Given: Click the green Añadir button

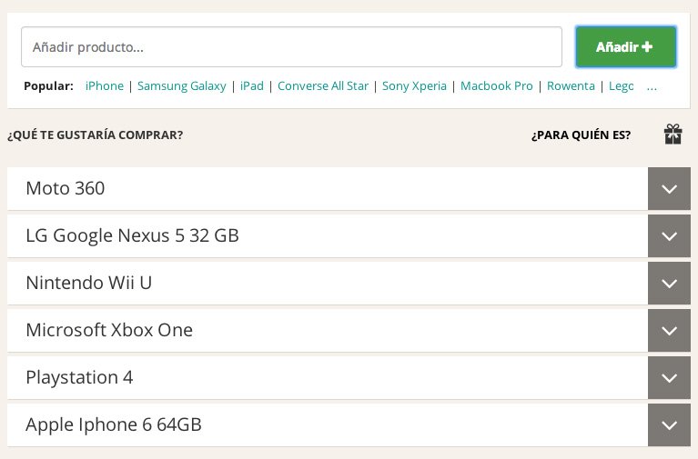Looking at the screenshot, I should [x=626, y=46].
